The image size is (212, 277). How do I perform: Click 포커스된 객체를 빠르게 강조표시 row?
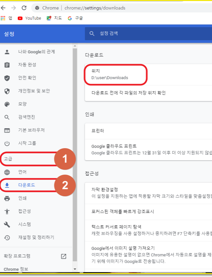click(149, 212)
